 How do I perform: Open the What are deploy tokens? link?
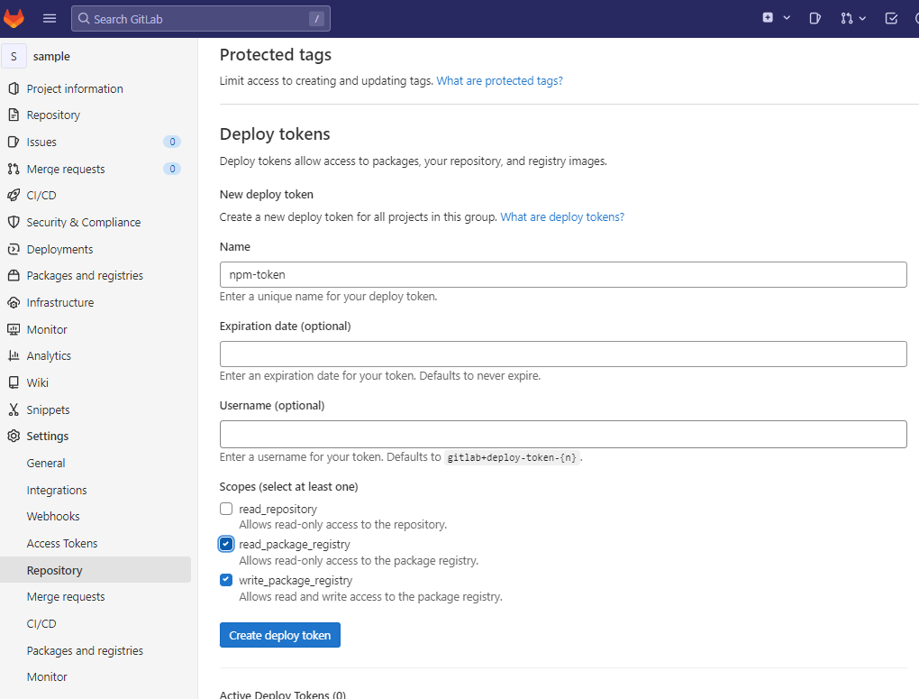click(561, 216)
